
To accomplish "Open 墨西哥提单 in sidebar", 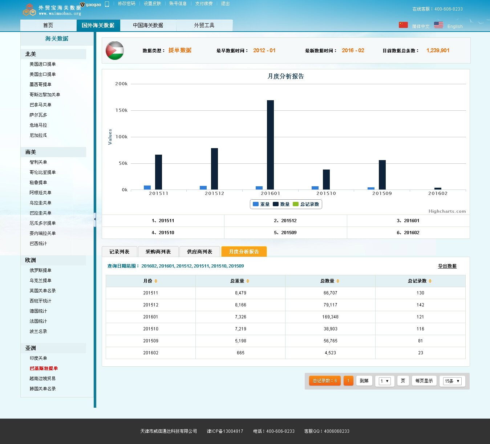I will (40, 85).
